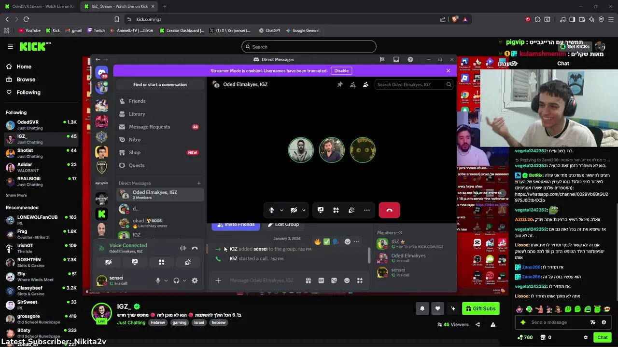Send a gift from the message bar
The image size is (618, 347).
[309, 280]
